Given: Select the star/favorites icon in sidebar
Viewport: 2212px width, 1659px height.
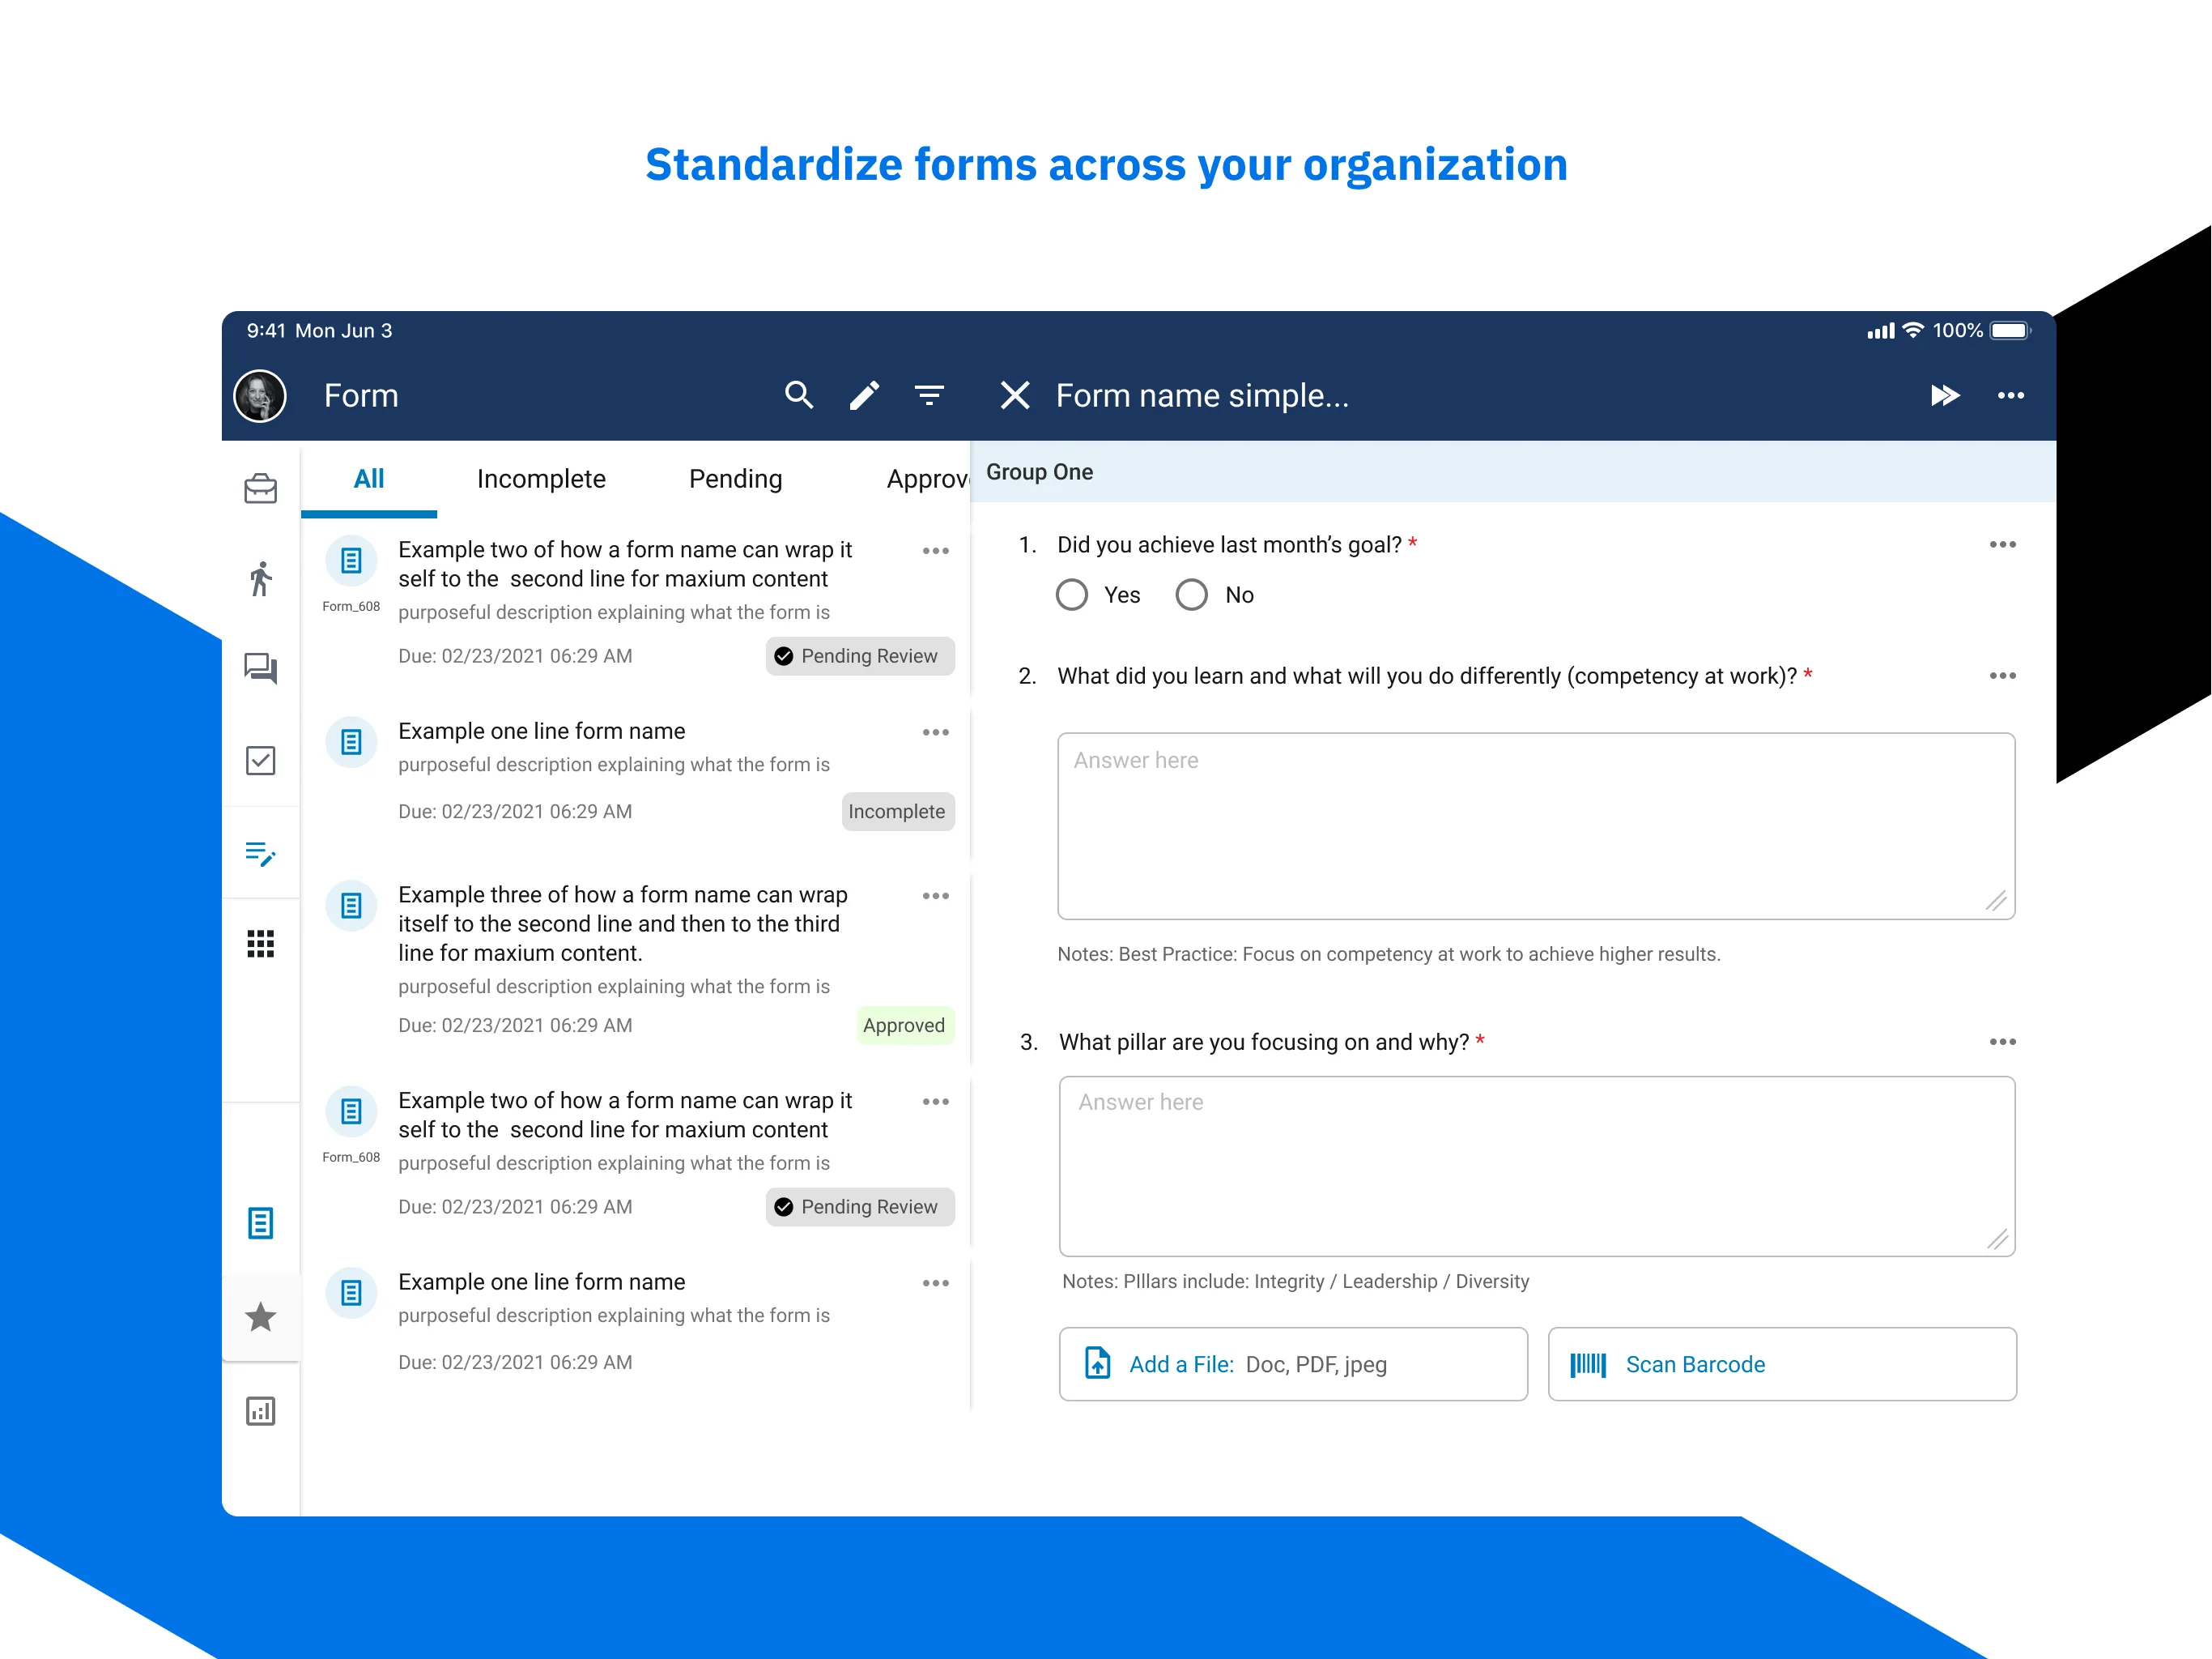Looking at the screenshot, I should pos(265,1317).
